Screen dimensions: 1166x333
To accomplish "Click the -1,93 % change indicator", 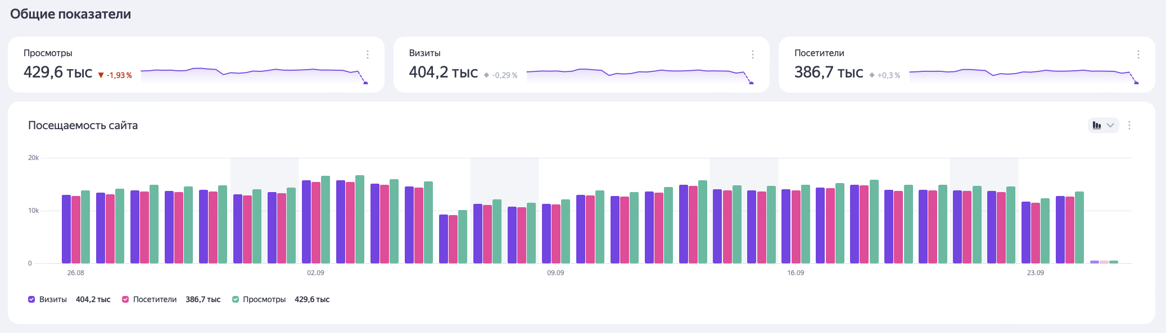I will 115,75.
